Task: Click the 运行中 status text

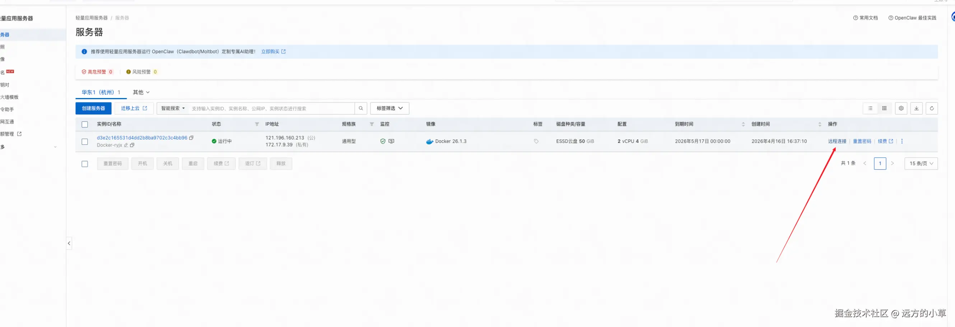Action: 225,142
